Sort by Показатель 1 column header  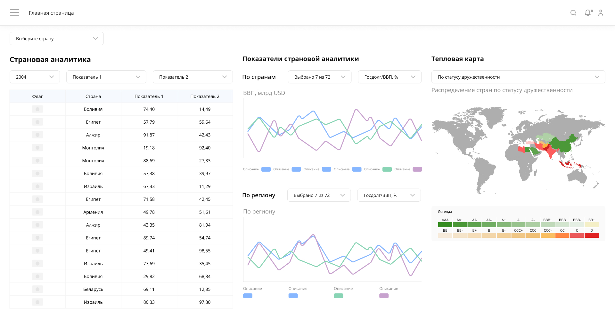coord(149,97)
